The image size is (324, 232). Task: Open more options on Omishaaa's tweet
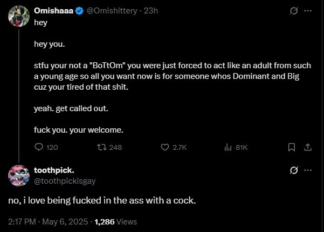click(x=308, y=10)
